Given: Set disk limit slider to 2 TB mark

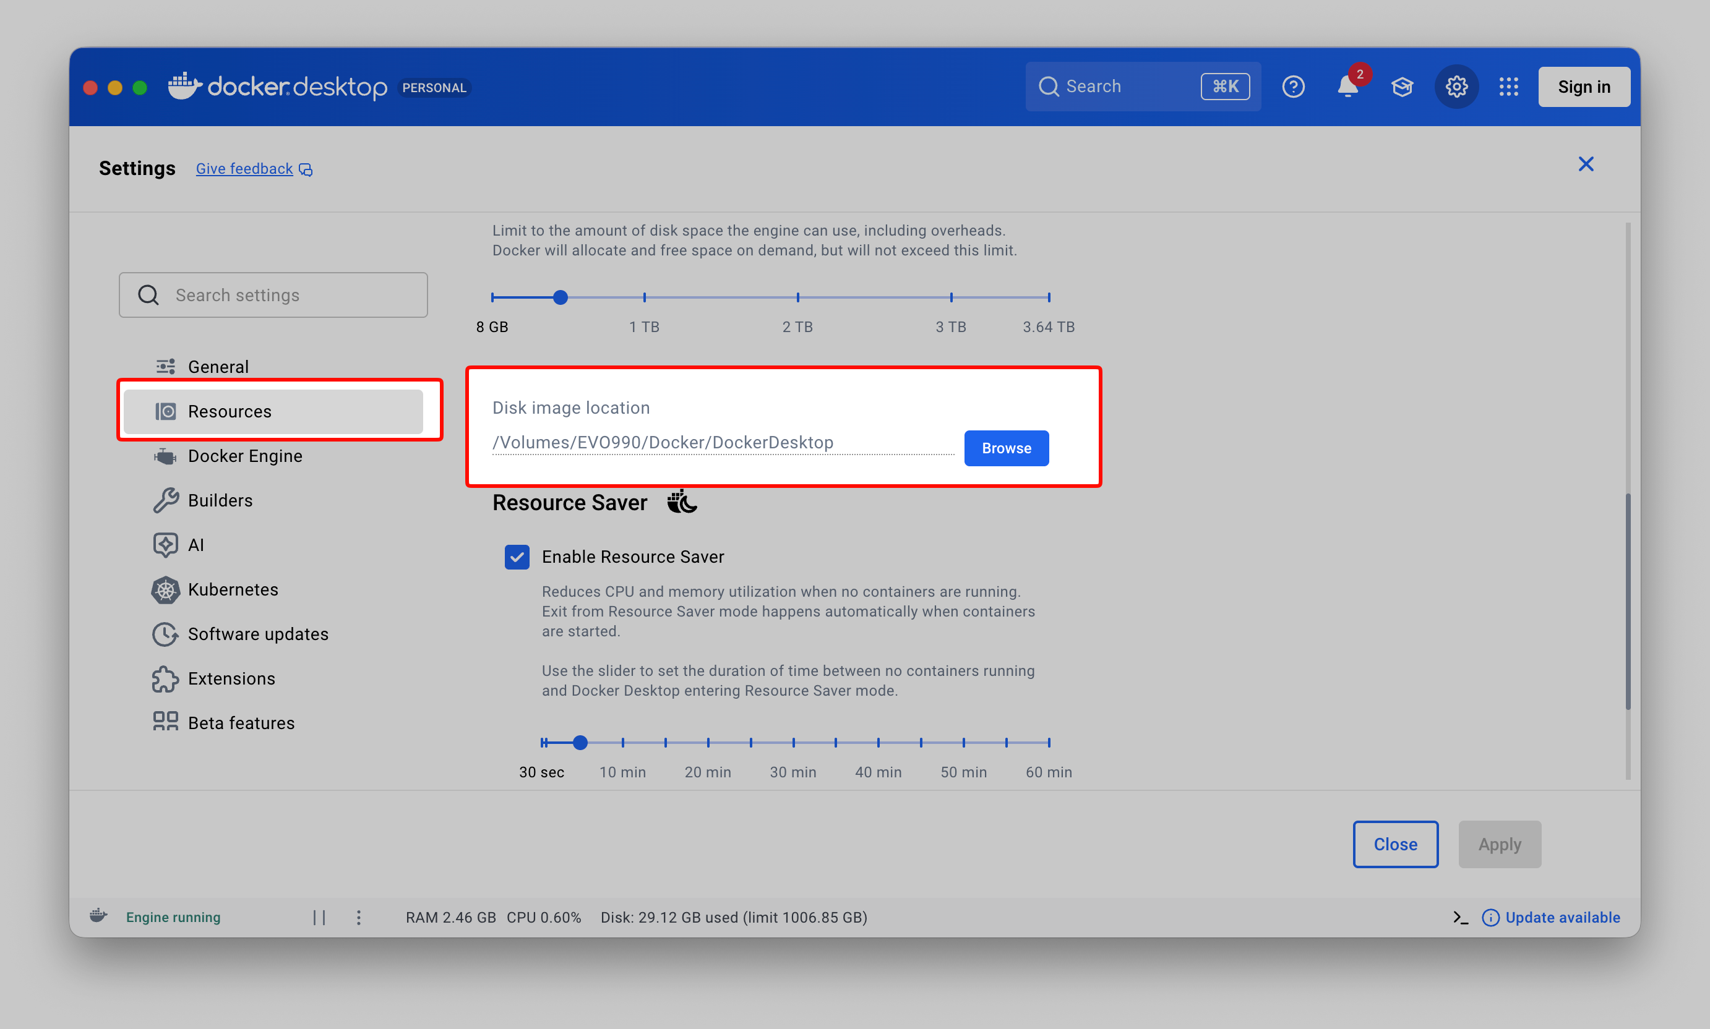Looking at the screenshot, I should pyautogui.click(x=797, y=297).
